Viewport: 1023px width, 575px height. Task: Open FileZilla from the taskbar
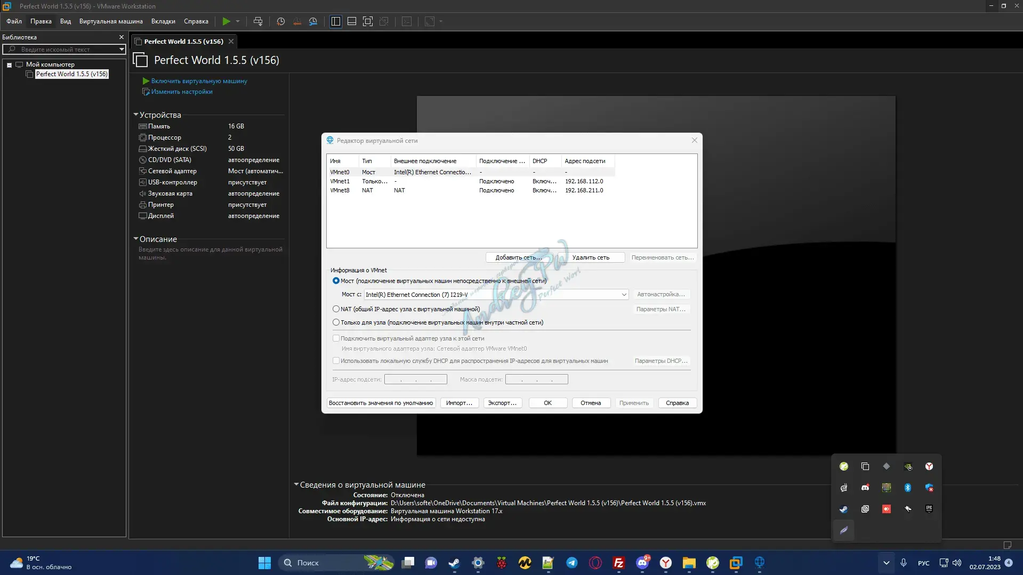[x=619, y=563]
